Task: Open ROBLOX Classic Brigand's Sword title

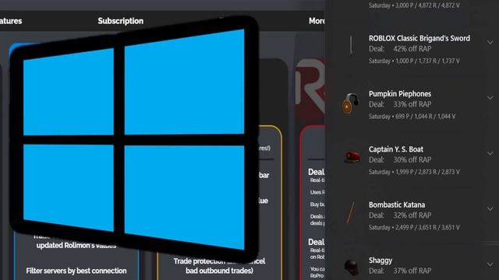Action: click(x=419, y=38)
